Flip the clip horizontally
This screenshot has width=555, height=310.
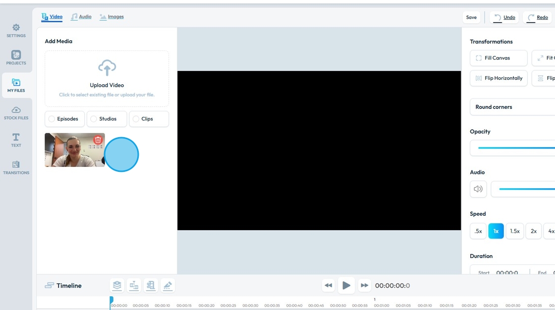pos(499,78)
